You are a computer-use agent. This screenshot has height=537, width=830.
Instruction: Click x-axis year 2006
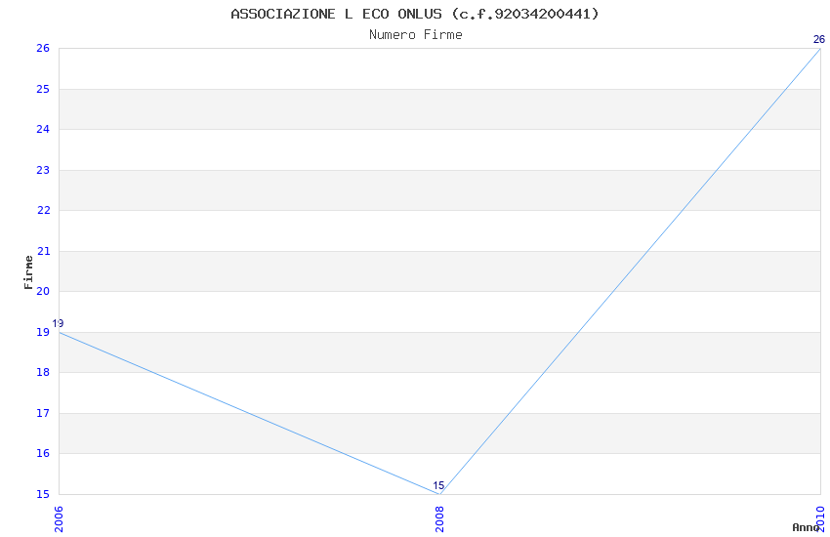[x=59, y=518]
